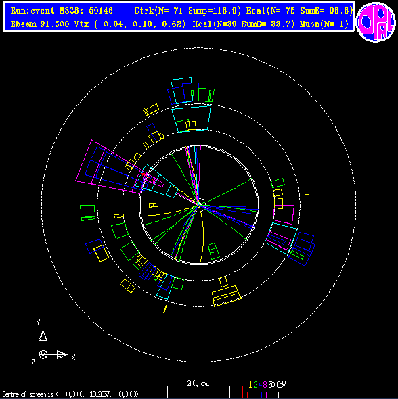
Task: Select the green stacked box inside tracker bottom
Action: tap(214, 251)
